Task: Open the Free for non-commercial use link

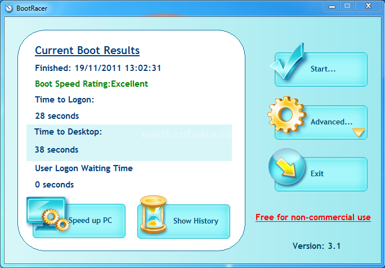Action: [313, 217]
